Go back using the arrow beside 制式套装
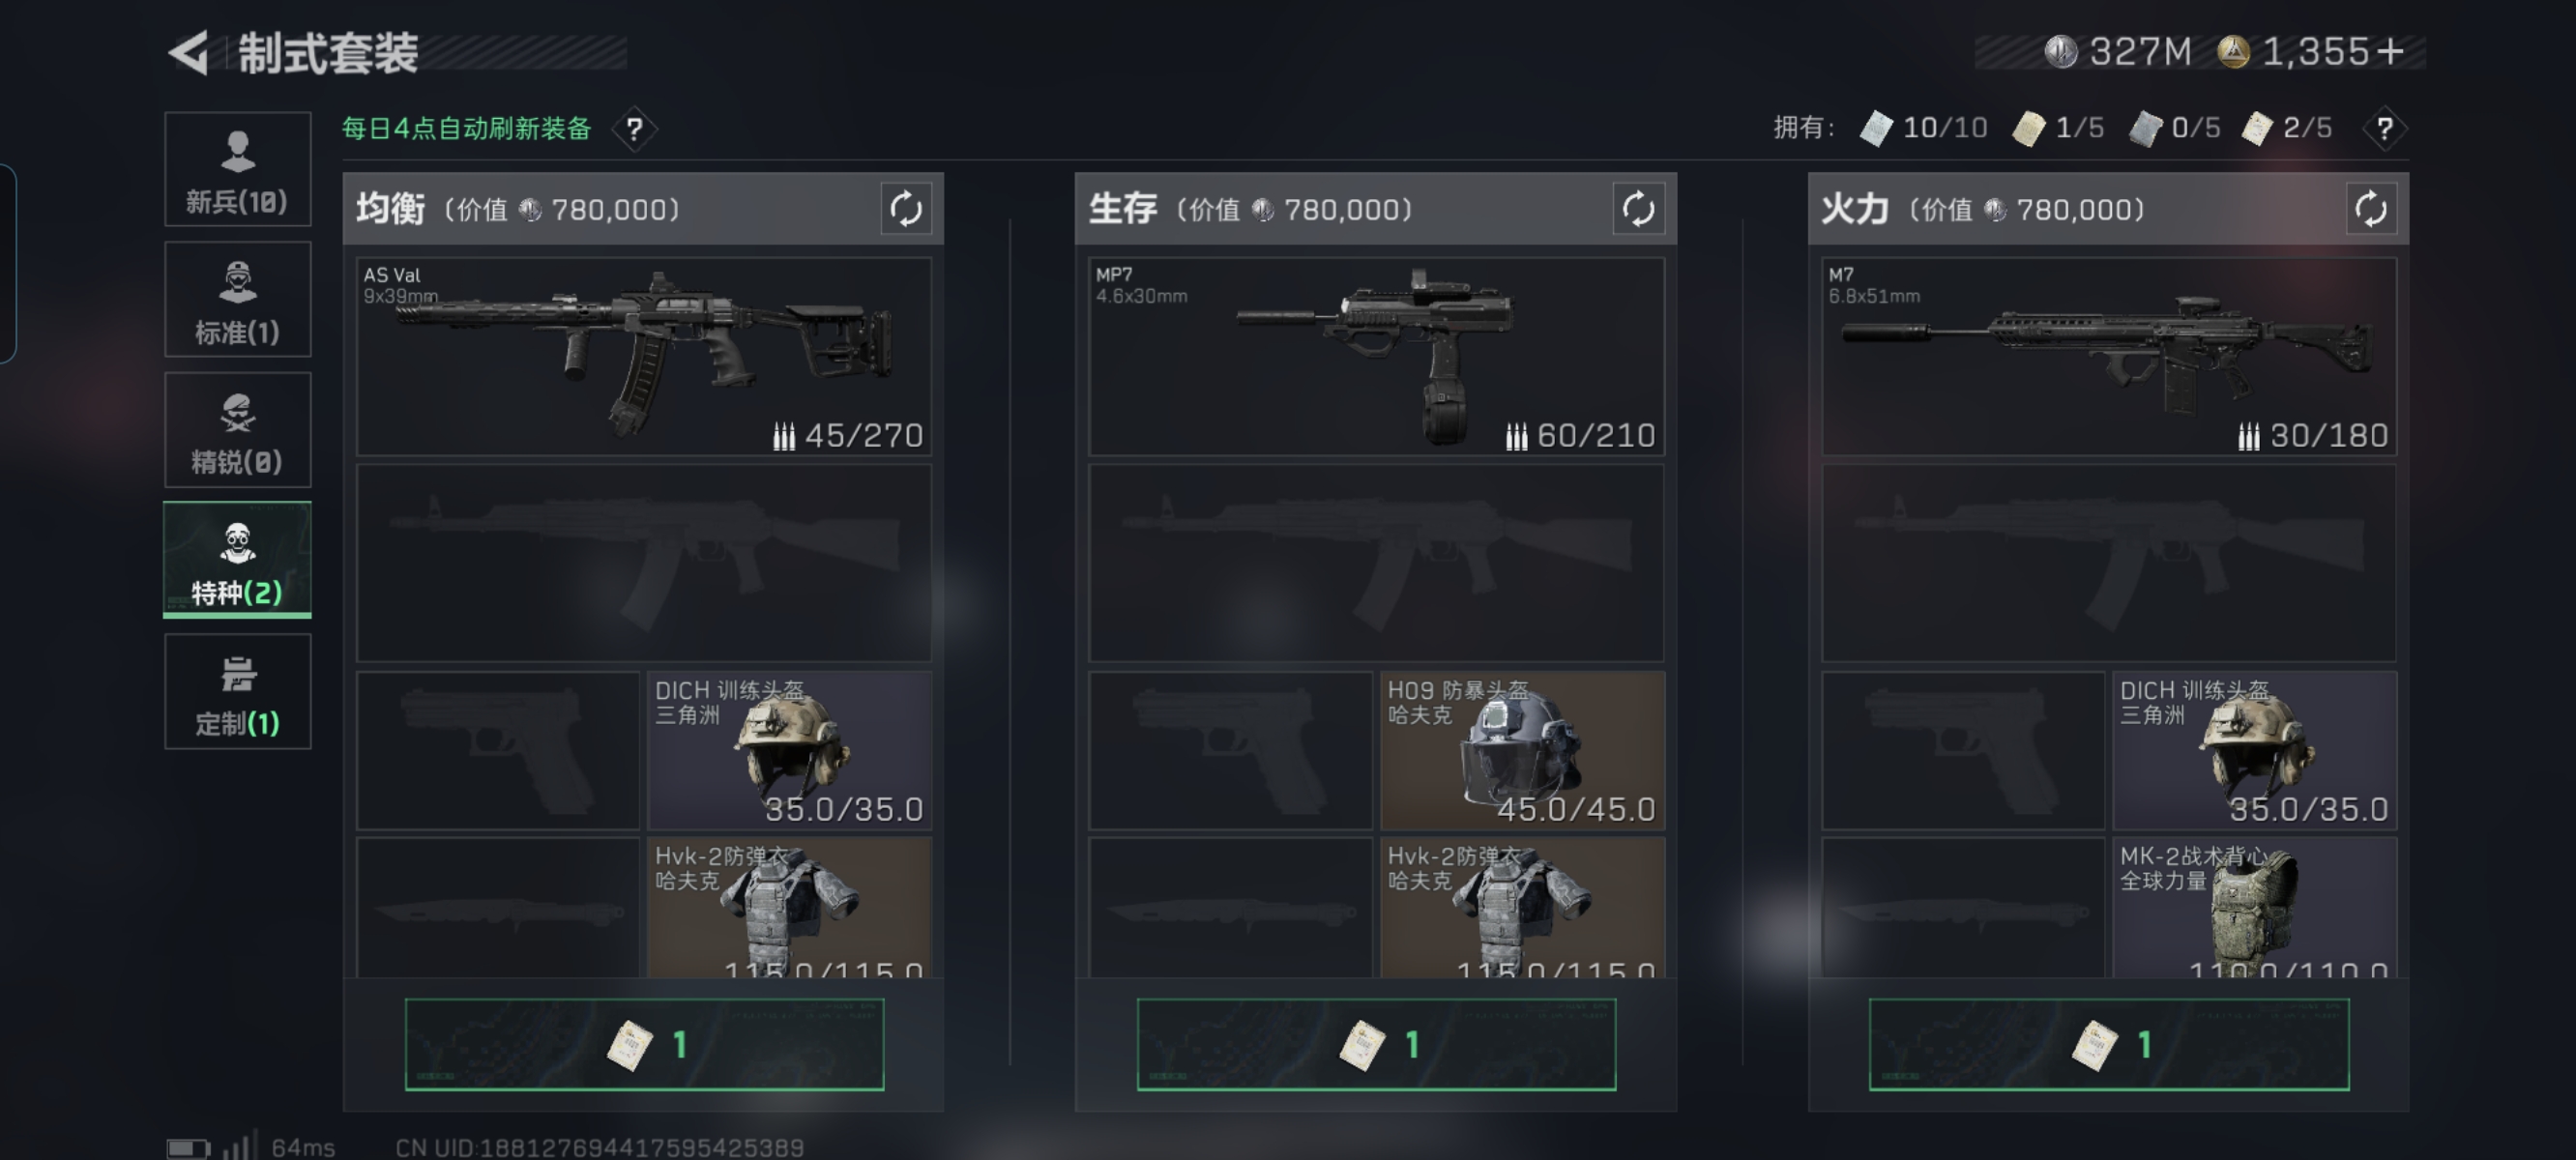This screenshot has height=1160, width=2576. (188, 52)
